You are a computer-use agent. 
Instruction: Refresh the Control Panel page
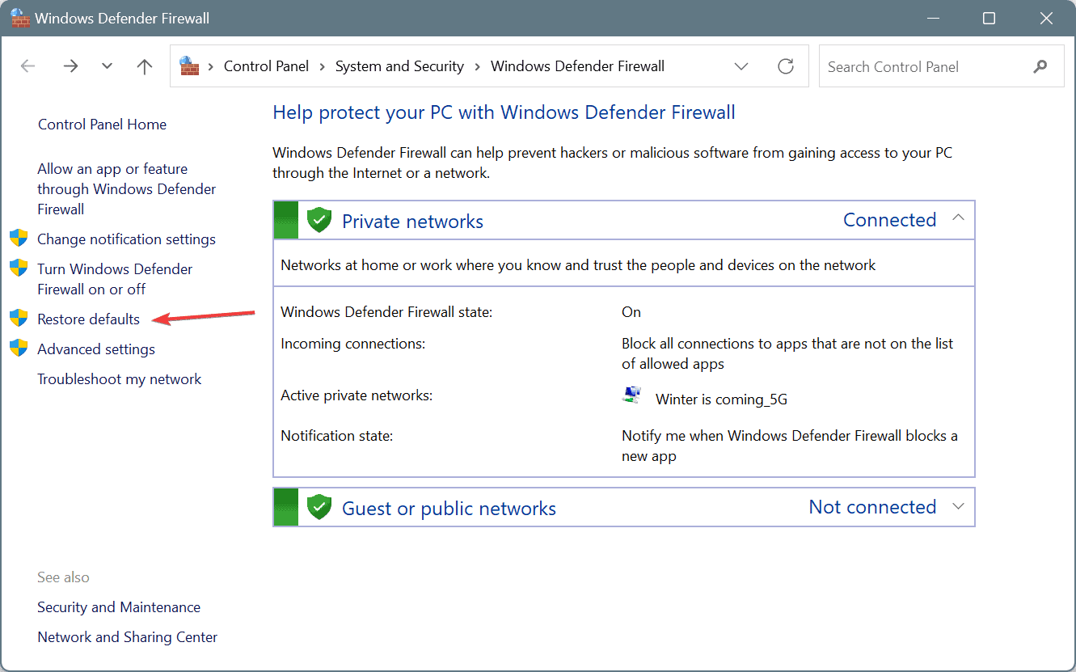[x=786, y=66]
